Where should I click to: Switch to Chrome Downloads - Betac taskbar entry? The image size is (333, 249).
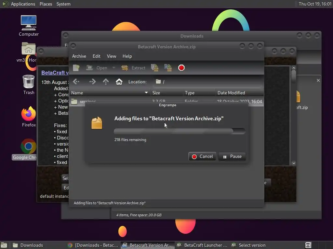(93, 245)
